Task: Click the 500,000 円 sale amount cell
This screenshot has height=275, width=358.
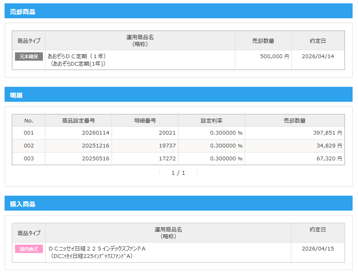Action: pyautogui.click(x=274, y=56)
